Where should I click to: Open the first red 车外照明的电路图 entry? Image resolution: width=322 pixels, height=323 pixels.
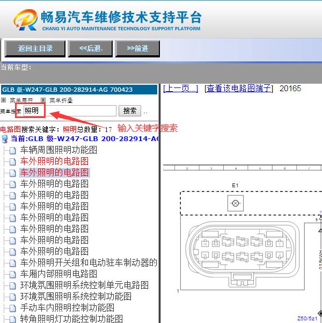54,161
